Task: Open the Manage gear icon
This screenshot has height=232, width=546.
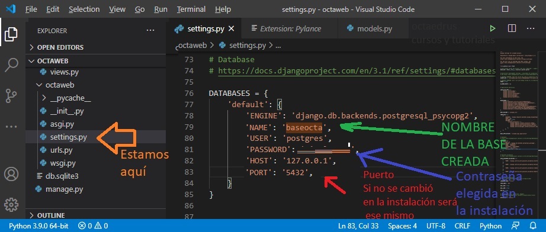Action: point(12,205)
